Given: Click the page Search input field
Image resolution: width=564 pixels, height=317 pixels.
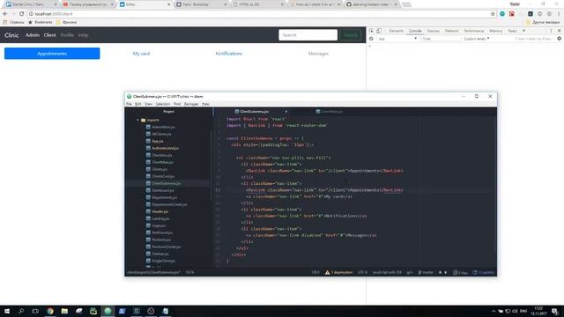Looking at the screenshot, I should [x=308, y=35].
